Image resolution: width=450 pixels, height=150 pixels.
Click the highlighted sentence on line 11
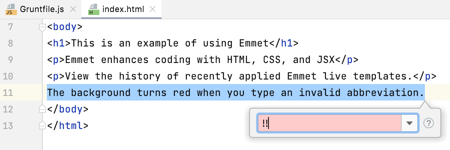click(x=236, y=93)
